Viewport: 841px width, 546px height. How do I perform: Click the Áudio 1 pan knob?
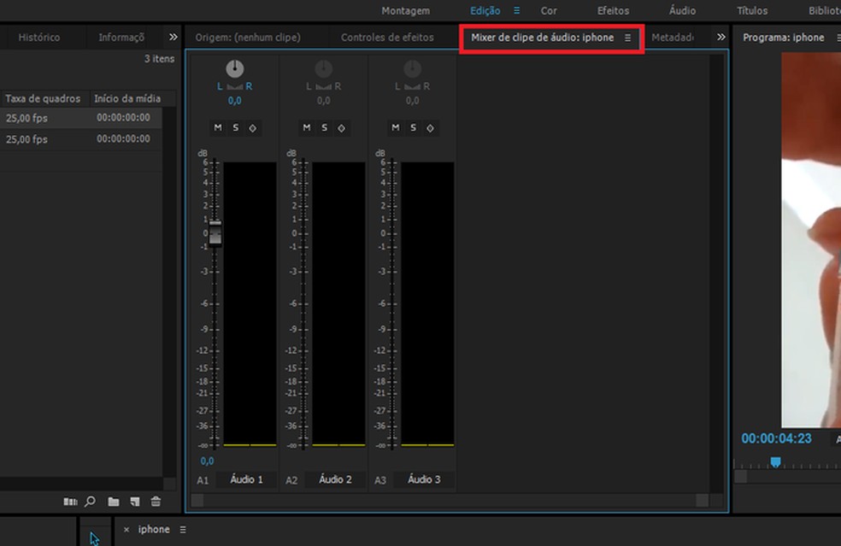point(235,68)
